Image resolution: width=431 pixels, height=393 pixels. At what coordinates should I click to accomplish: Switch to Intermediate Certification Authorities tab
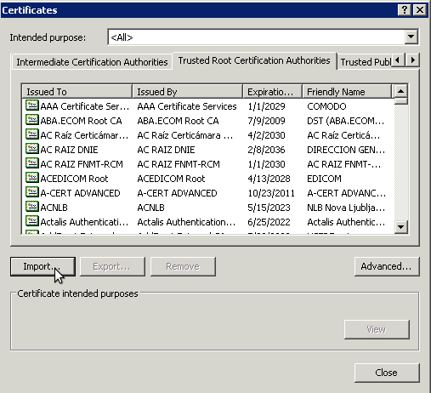92,62
